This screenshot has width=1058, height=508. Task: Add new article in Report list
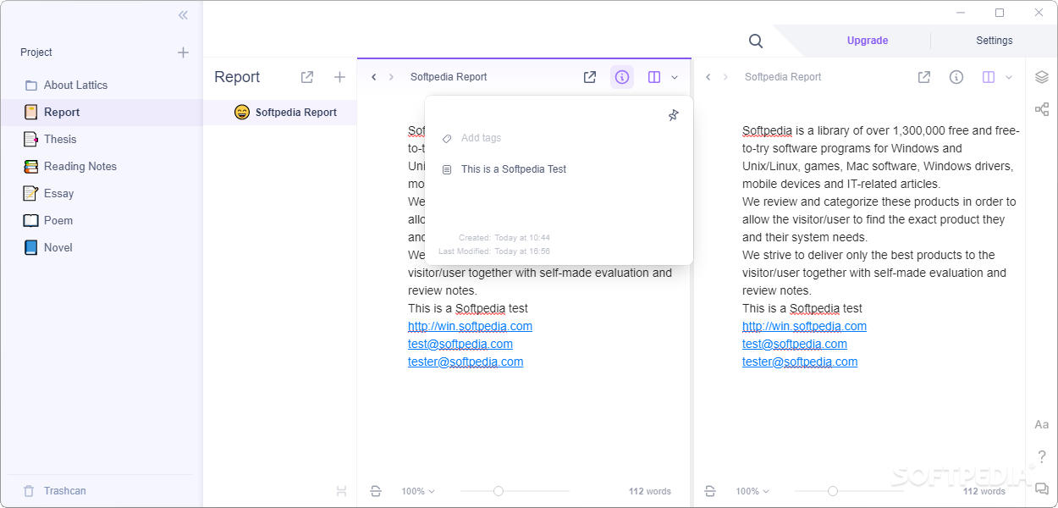point(339,77)
